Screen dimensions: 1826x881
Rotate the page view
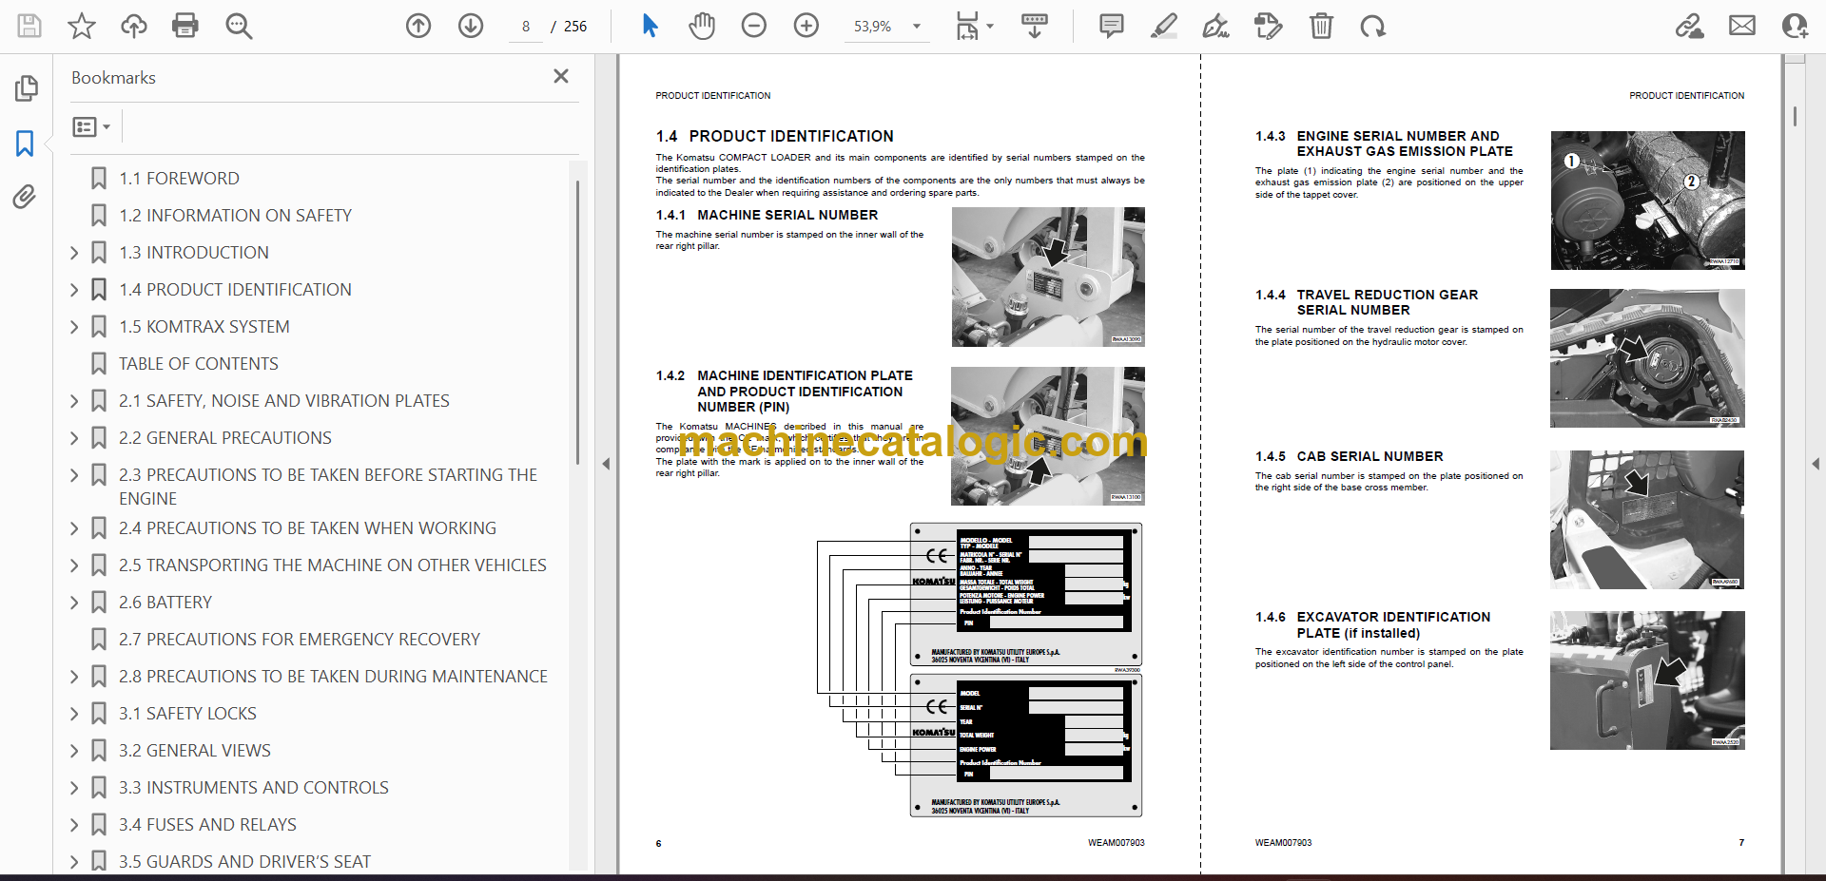tap(1372, 26)
